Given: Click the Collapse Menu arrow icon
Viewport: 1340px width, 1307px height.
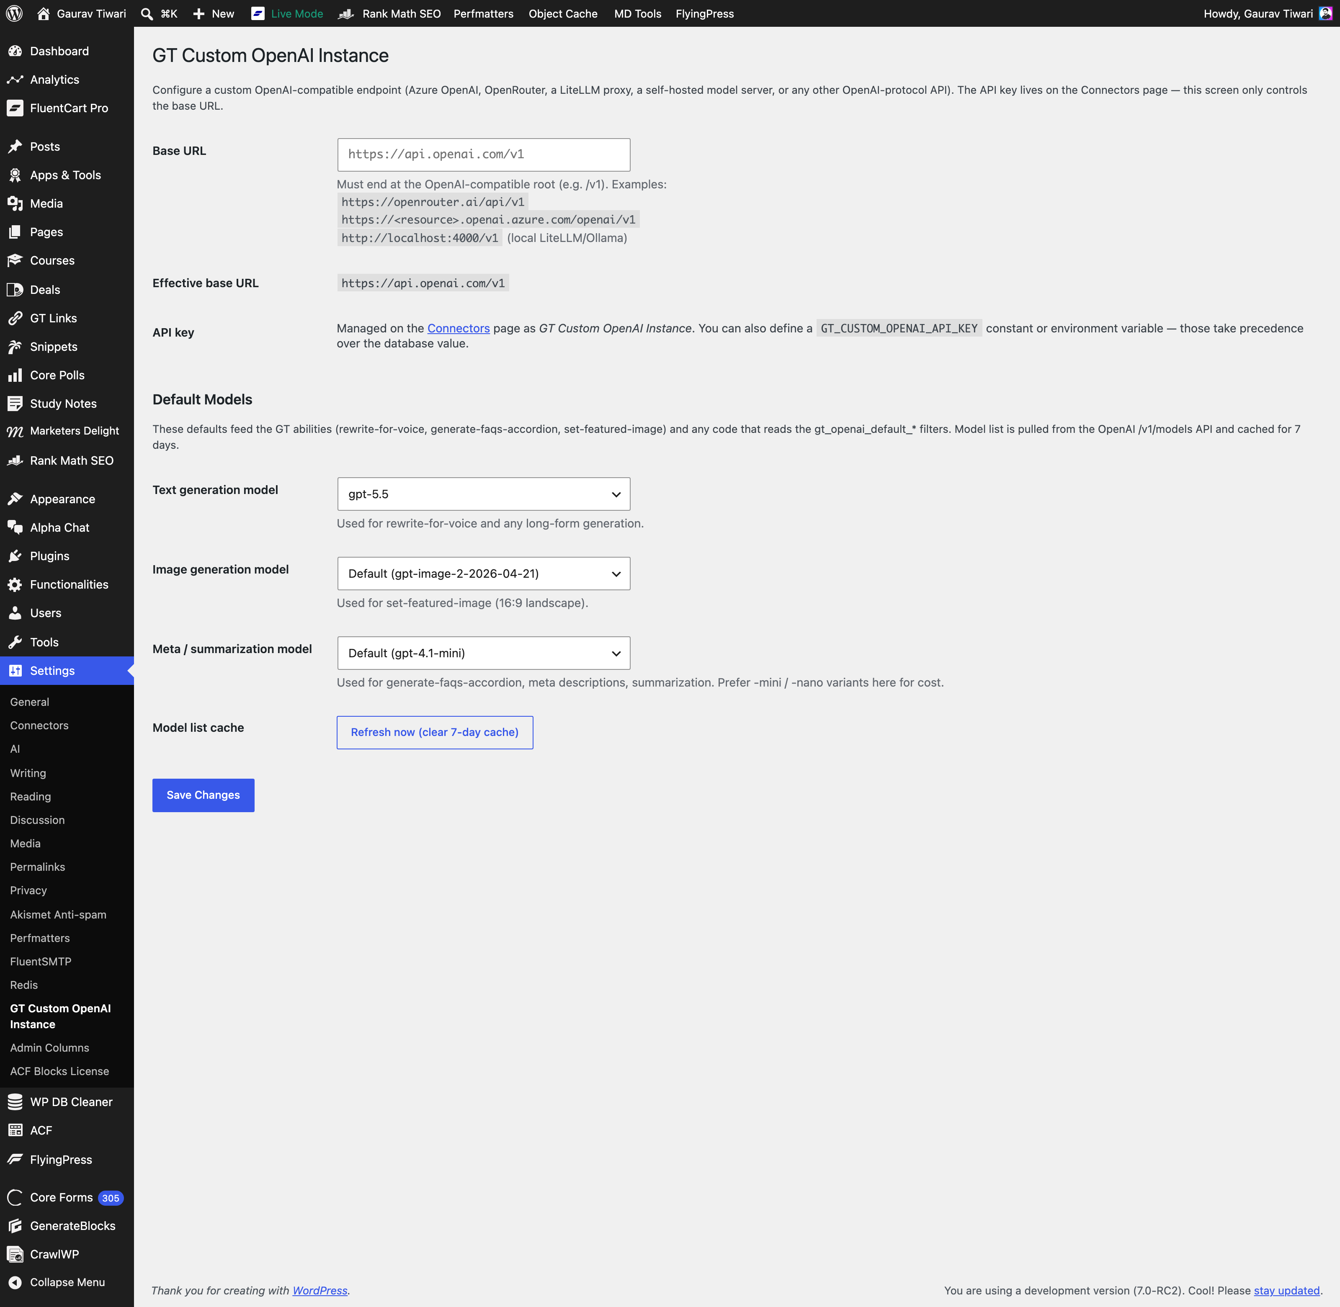Looking at the screenshot, I should (x=15, y=1282).
